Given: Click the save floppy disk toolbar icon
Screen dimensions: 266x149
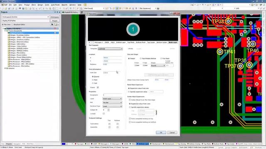Looking at the screenshot, I should [9, 8].
